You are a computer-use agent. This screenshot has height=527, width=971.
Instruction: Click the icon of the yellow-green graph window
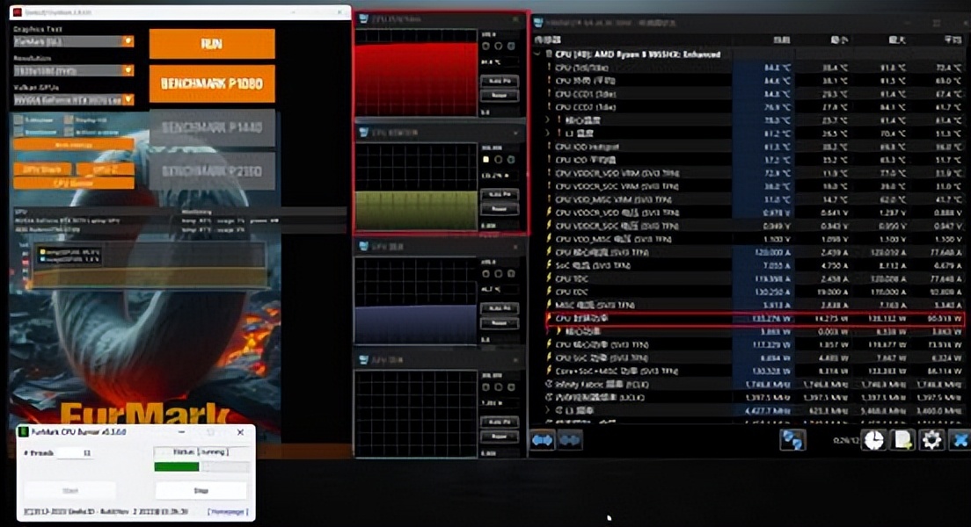click(363, 133)
